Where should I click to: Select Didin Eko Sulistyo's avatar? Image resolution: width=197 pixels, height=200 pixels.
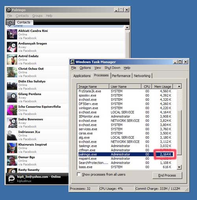[12, 85]
